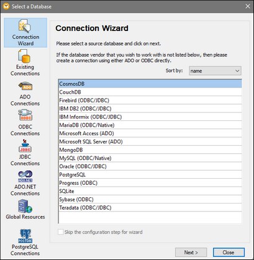The height and width of the screenshot is (260, 254).
Task: Click the Next > button
Action: 191,253
